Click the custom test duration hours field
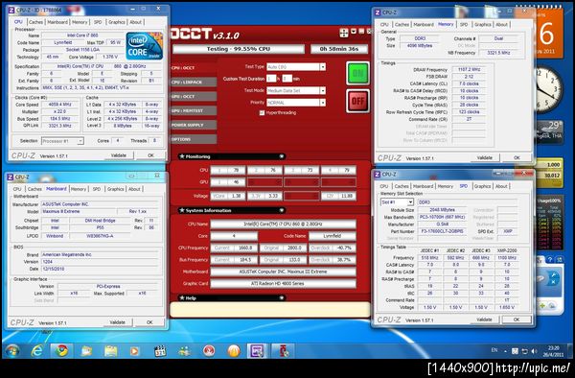The height and width of the screenshot is (378, 575). pyautogui.click(x=271, y=79)
